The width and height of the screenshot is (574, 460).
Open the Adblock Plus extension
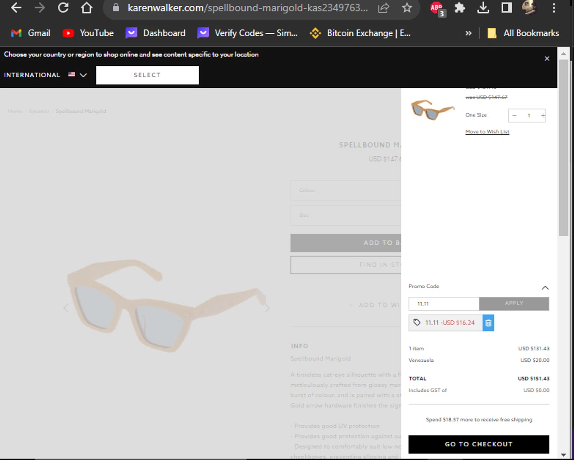point(437,8)
